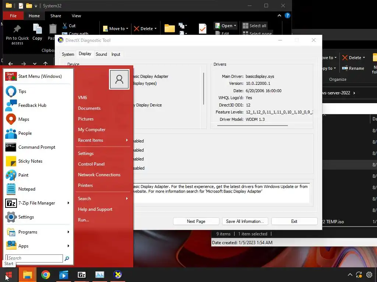The image size is (377, 282).
Task: Launch Command Prompt from start menu
Action: pyautogui.click(x=38, y=147)
